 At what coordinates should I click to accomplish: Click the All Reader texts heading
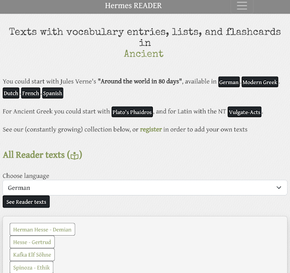pyautogui.click(x=42, y=155)
